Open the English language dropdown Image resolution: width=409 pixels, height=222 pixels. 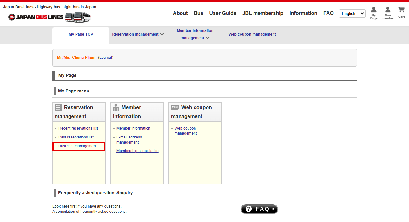352,13
